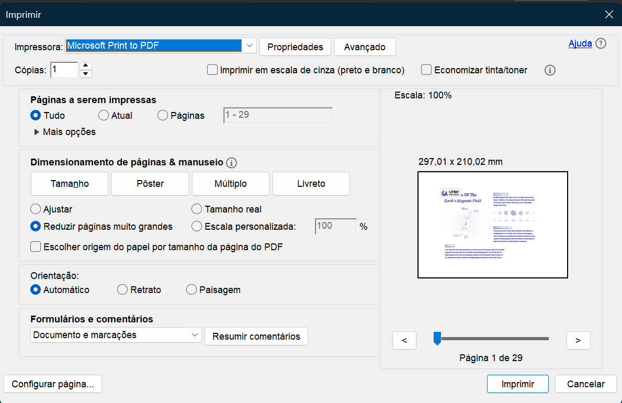622x403 pixels.
Task: Open the Impressora dropdown list
Action: [250, 46]
